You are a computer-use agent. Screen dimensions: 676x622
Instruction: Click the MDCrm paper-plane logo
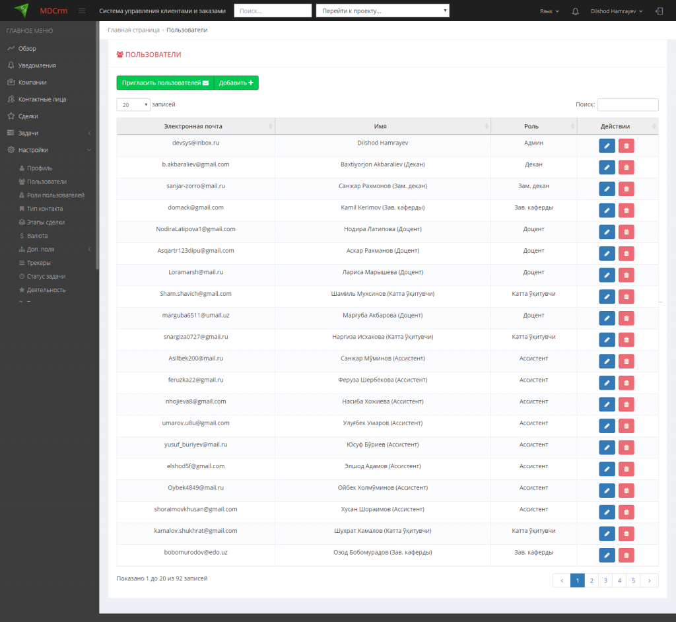tap(22, 10)
